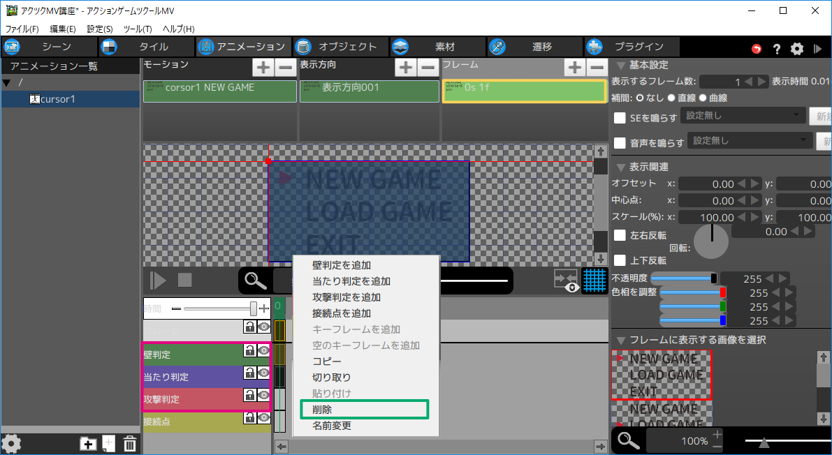Viewport: 832px width, 455px height.
Task: Switch to the オブジェクト tab
Action: (x=340, y=47)
